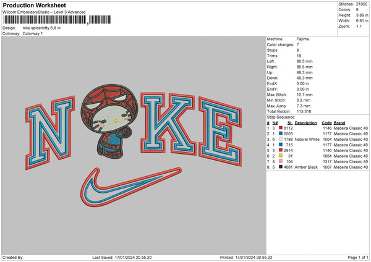Click the stitch count 2914 in row 5
Viewport: 371px width, 262px height.
point(288,150)
